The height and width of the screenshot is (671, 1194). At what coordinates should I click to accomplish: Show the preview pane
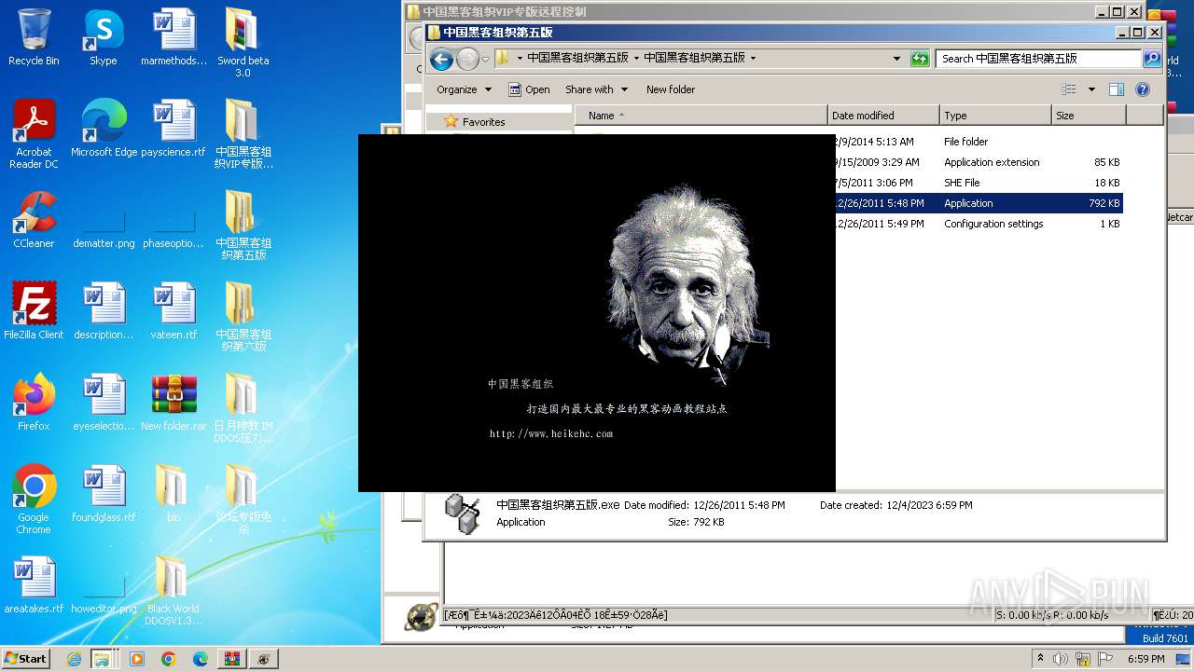coord(1117,89)
